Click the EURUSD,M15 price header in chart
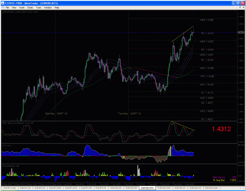Viewport: 246px width, 191px height. pyautogui.click(x=20, y=12)
